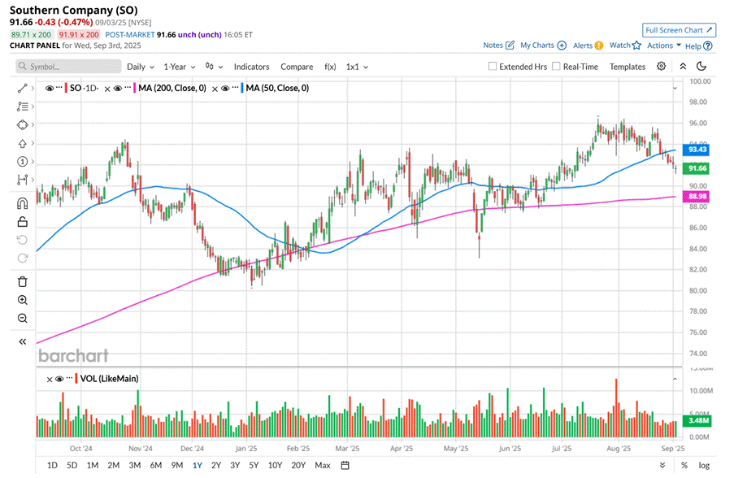The width and height of the screenshot is (734, 478).
Task: Add SO to Watch list
Action: (x=625, y=46)
